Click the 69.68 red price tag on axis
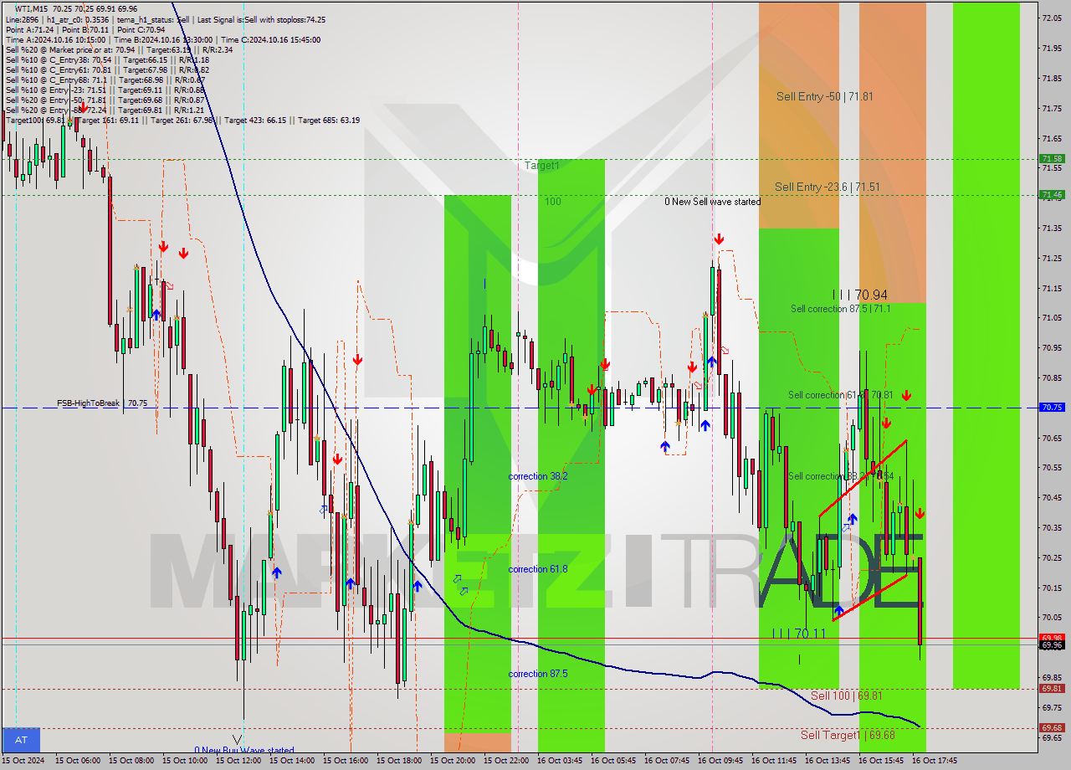The height and width of the screenshot is (770, 1071). (1052, 728)
